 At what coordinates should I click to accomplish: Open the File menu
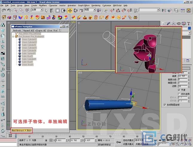[x=2, y=6]
